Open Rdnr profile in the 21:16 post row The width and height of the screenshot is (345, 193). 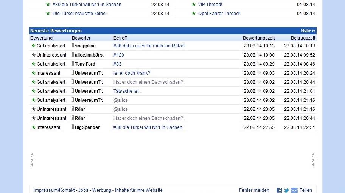[x=80, y=109]
